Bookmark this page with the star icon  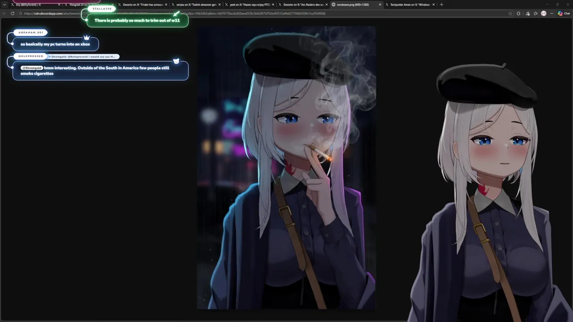(x=510, y=13)
